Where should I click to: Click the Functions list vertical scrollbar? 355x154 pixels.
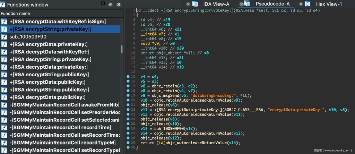point(122,49)
